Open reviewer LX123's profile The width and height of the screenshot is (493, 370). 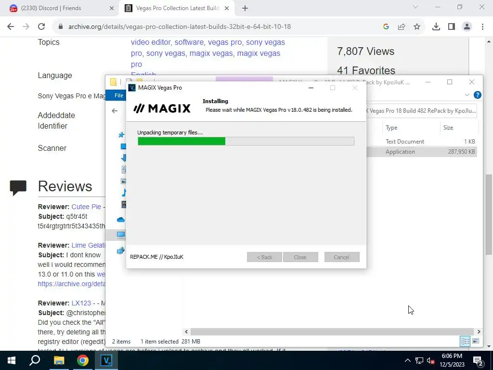pos(81,303)
